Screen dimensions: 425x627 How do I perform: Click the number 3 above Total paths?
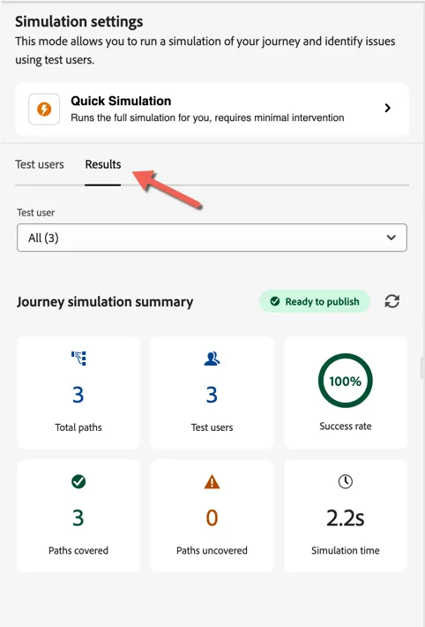(x=78, y=395)
